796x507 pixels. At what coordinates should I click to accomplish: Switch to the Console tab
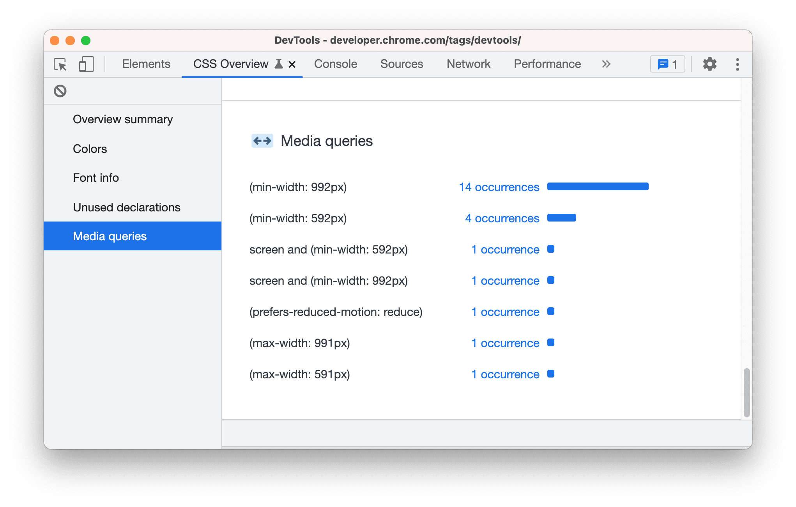pyautogui.click(x=335, y=63)
